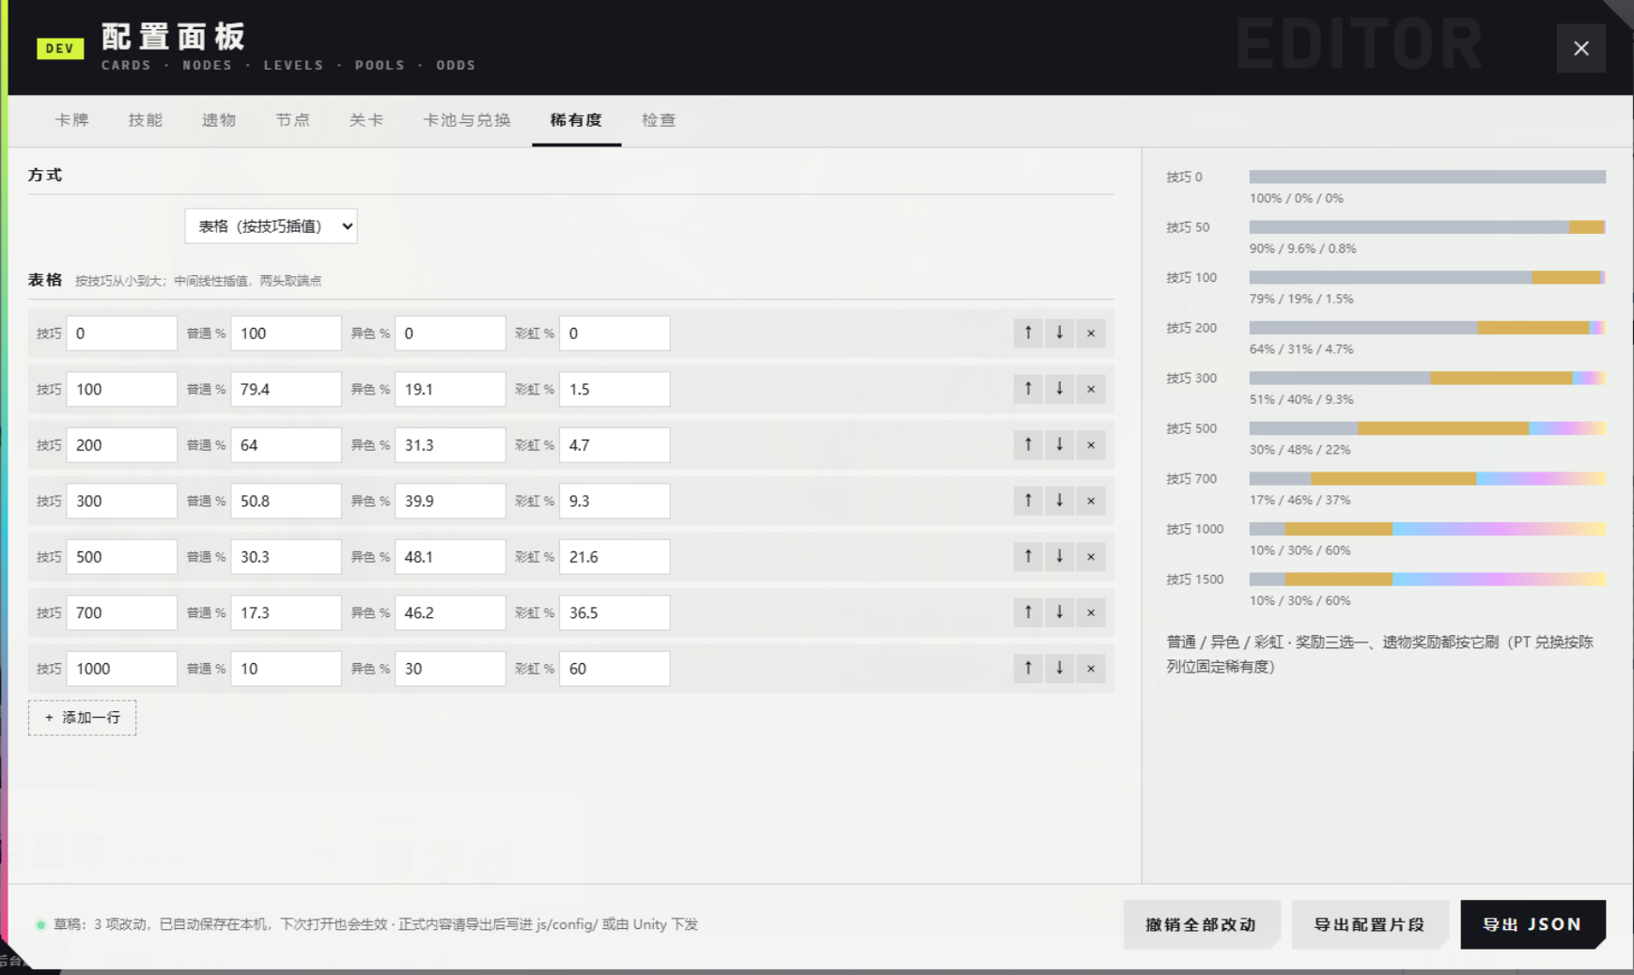Go to the 卡池与兑换 tab

click(x=467, y=120)
